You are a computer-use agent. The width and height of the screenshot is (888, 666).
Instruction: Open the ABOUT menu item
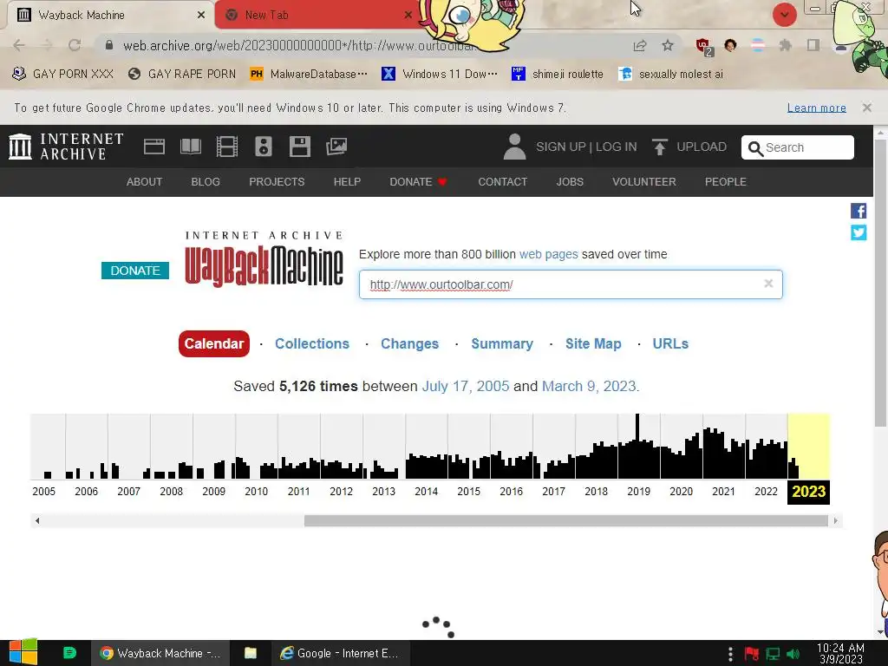coord(144,182)
